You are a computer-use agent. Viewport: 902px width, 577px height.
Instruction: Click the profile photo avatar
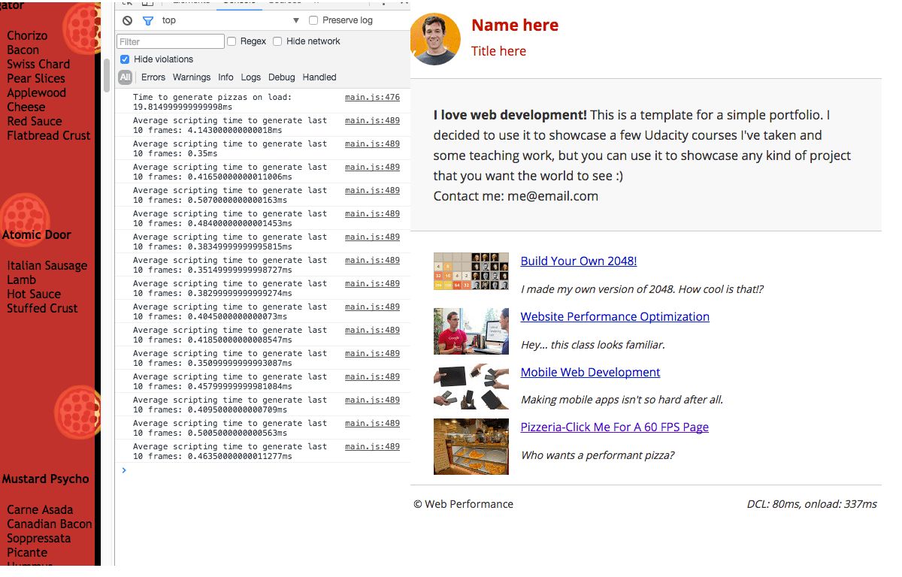(435, 39)
